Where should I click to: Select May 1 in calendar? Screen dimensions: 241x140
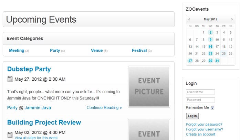[203, 33]
